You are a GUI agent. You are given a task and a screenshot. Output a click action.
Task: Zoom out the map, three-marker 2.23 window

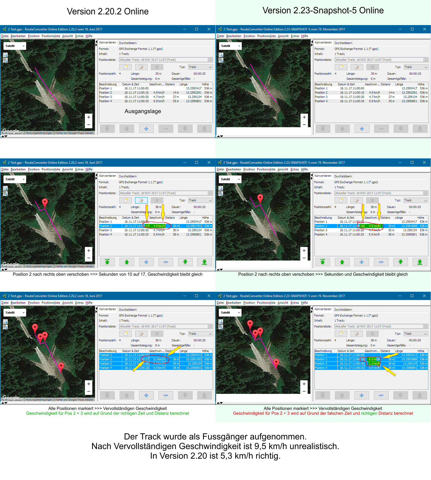[x=304, y=391]
